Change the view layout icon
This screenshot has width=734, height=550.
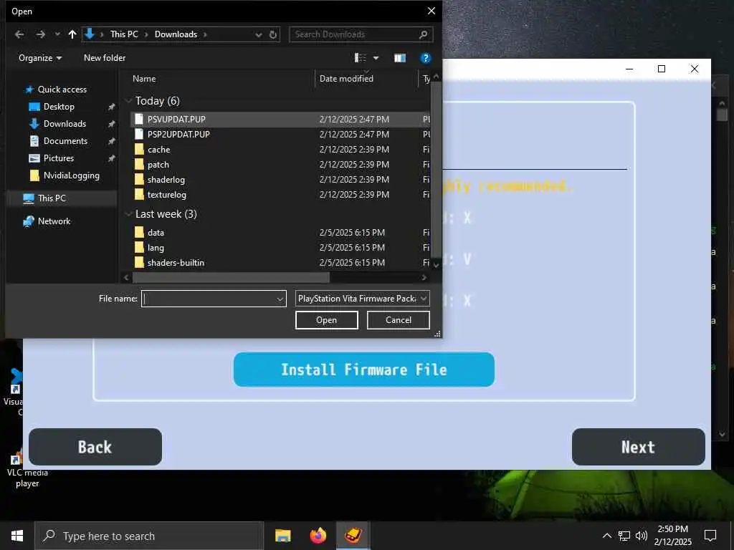tap(360, 58)
